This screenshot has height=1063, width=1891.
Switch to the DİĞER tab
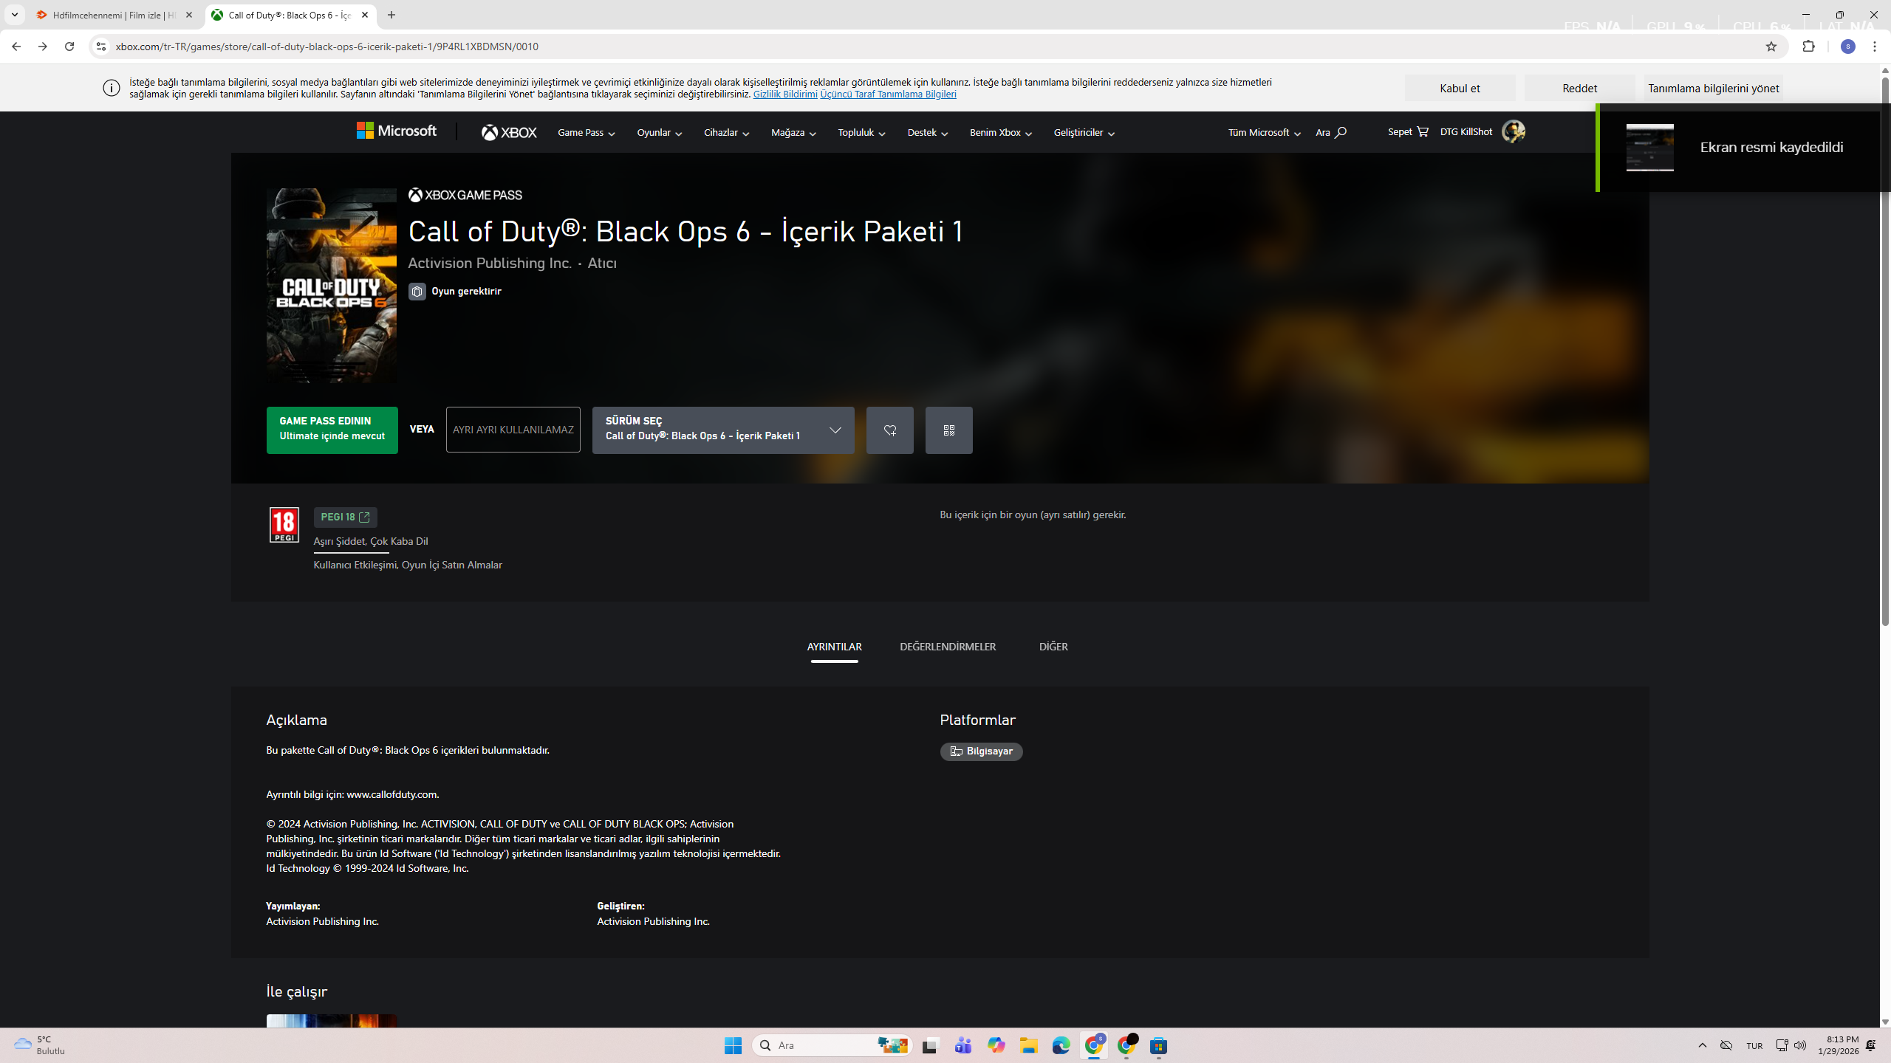pos(1053,647)
